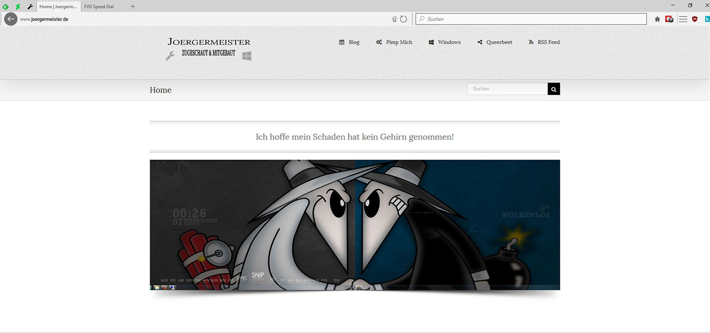Viewport: 710px width, 333px height.
Task: Open the browser hamburger menu
Action: [683, 19]
